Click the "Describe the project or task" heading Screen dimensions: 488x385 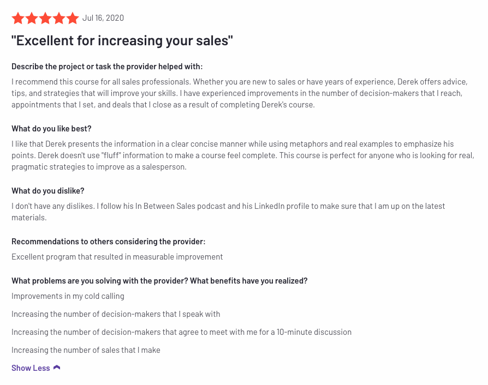pyautogui.click(x=107, y=67)
